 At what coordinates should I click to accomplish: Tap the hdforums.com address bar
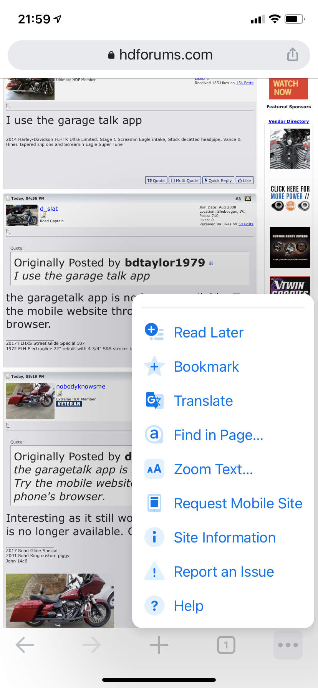[x=159, y=55]
